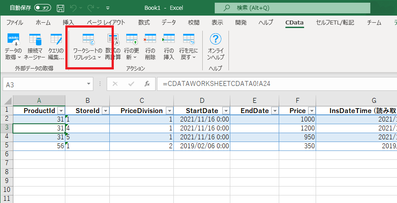Open the ファイル File tab
This screenshot has height=203, width=397.
(15, 23)
